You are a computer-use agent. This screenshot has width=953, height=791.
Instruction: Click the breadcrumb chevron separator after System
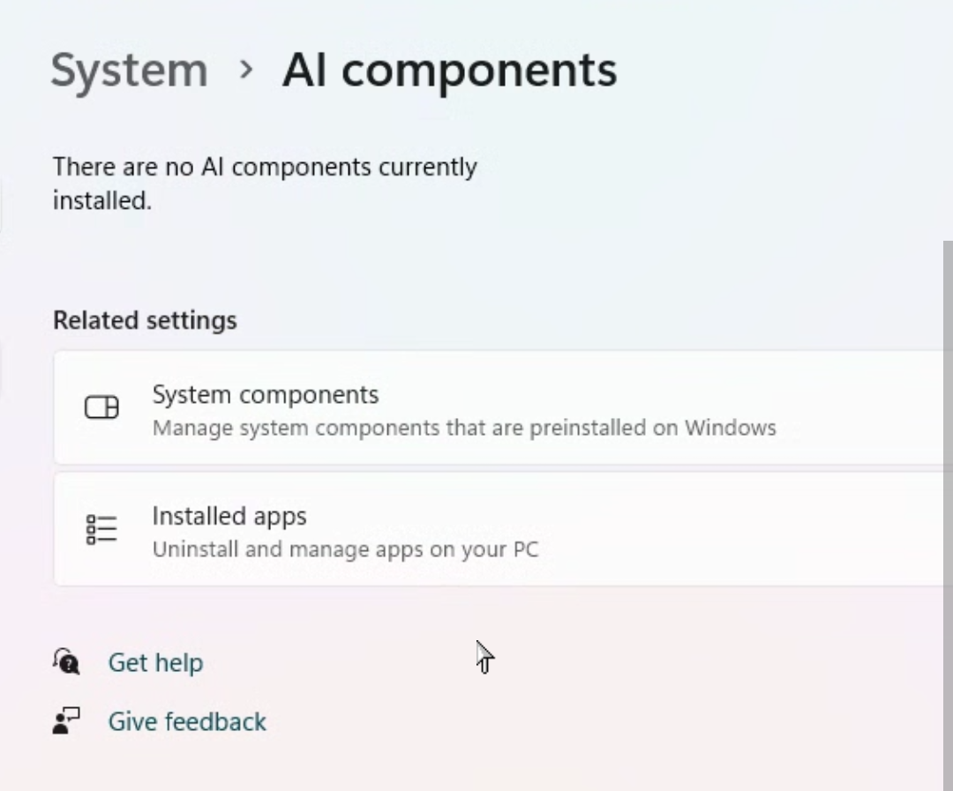pyautogui.click(x=246, y=70)
